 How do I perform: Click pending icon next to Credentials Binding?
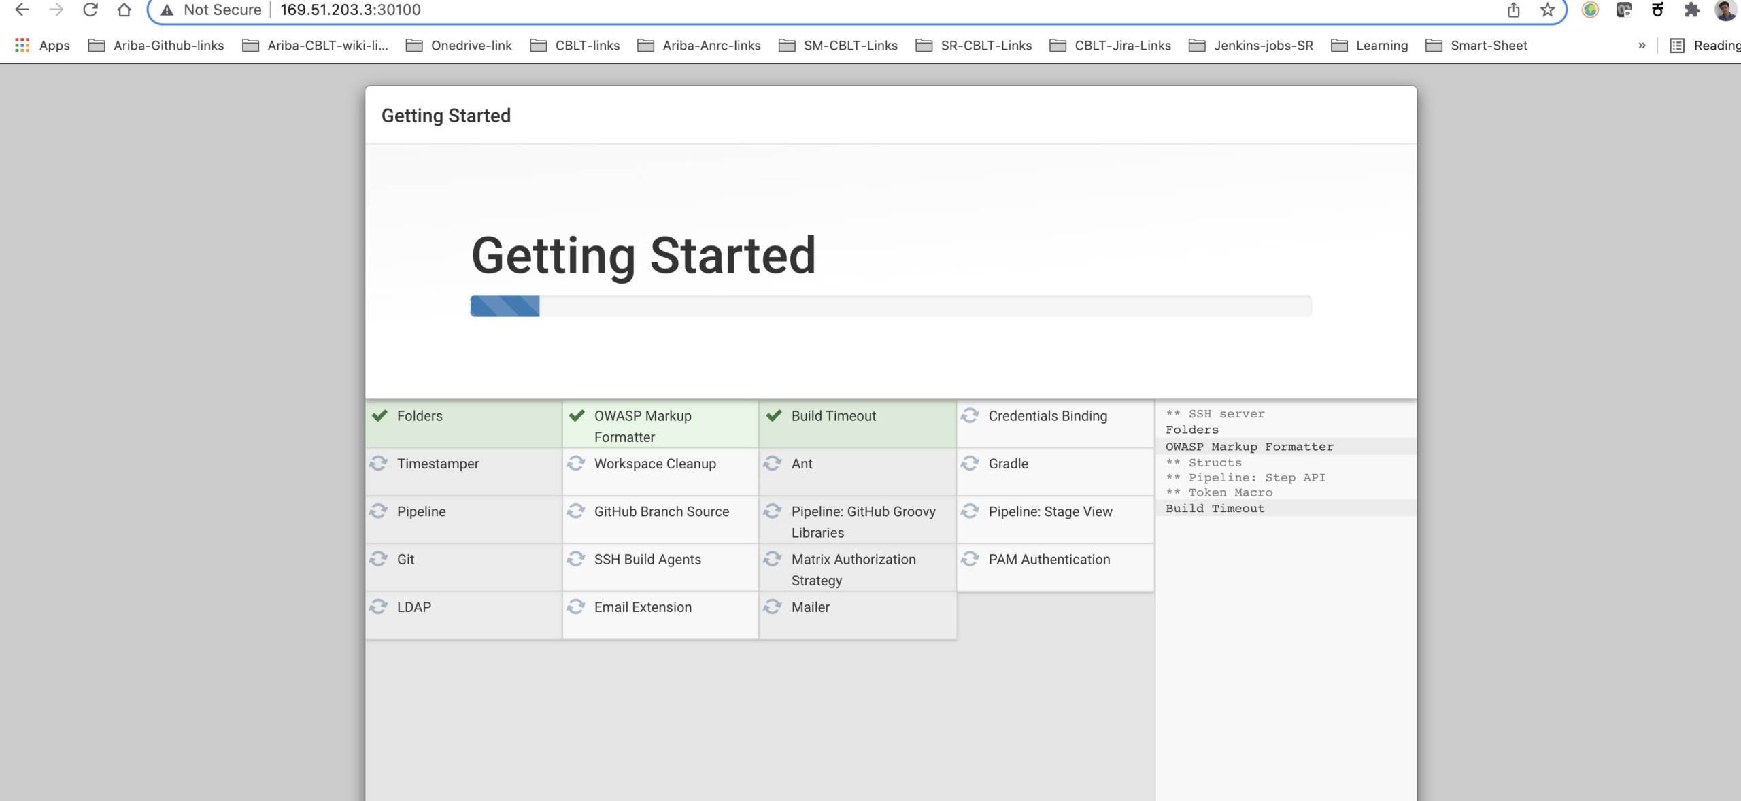(x=970, y=415)
